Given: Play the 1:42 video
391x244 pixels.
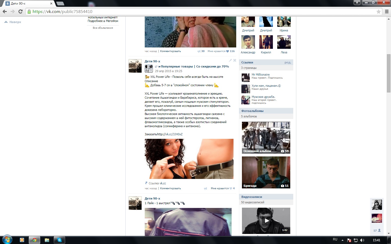Looking at the screenshot, I should [x=266, y=221].
